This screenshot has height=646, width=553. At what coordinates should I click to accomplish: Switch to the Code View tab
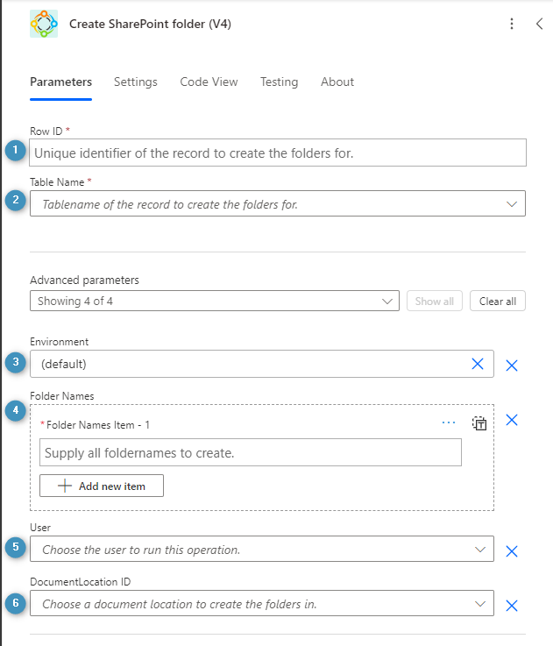(209, 82)
